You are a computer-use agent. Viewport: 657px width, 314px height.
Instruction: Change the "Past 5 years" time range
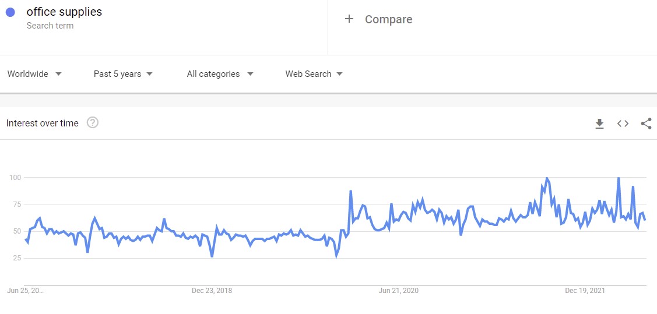point(123,74)
